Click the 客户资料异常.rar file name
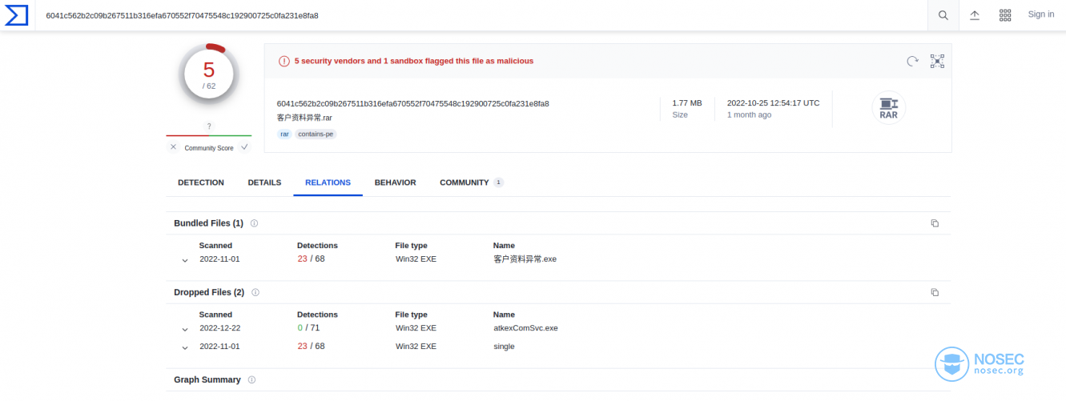The image size is (1066, 401). (304, 118)
